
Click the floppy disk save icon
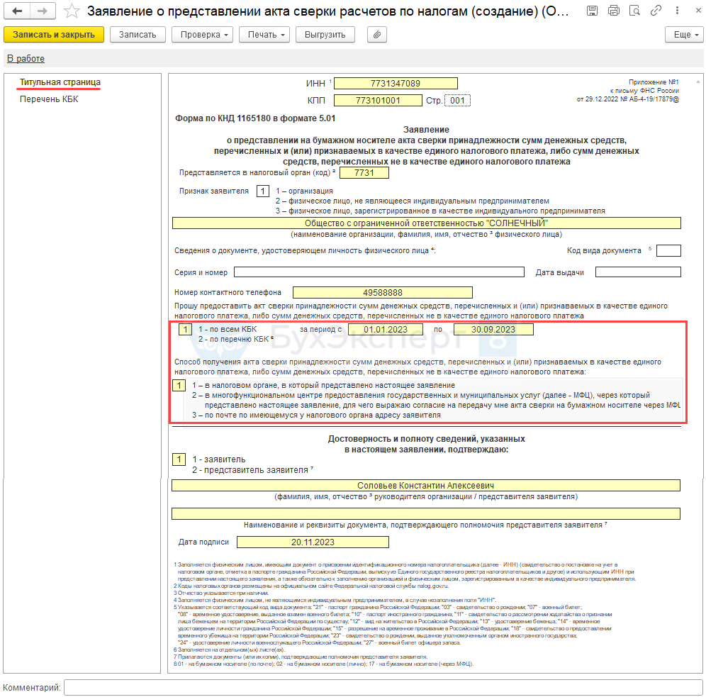click(x=594, y=11)
